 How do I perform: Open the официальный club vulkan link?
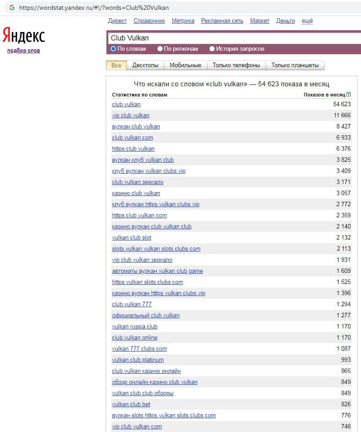[146, 315]
